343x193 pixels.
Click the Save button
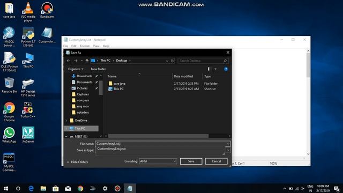click(x=191, y=161)
